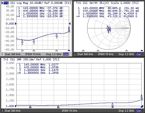The image size is (145, 113).
Task: Click SWR readout 1.0277 for marker 1
Action: [53, 65]
